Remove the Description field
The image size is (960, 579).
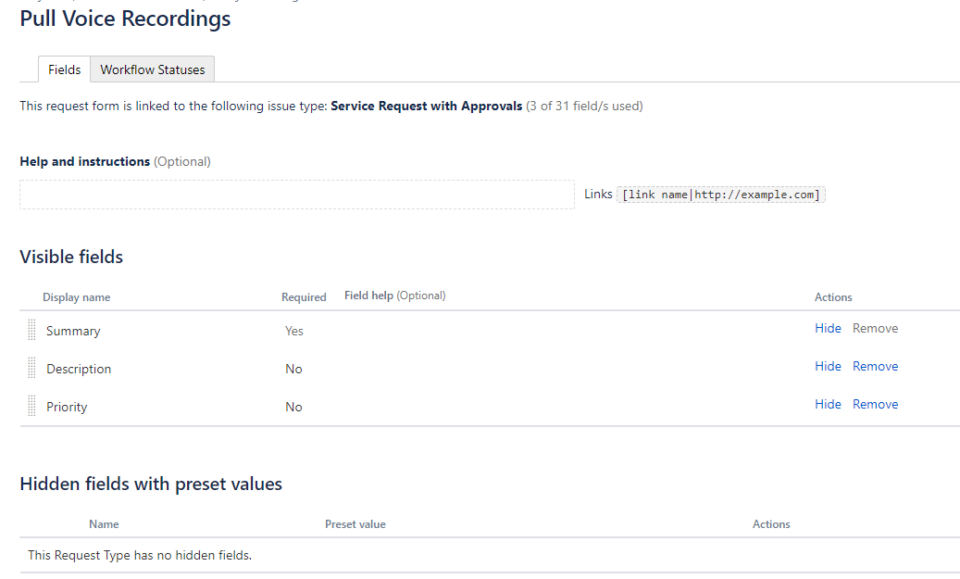(875, 367)
